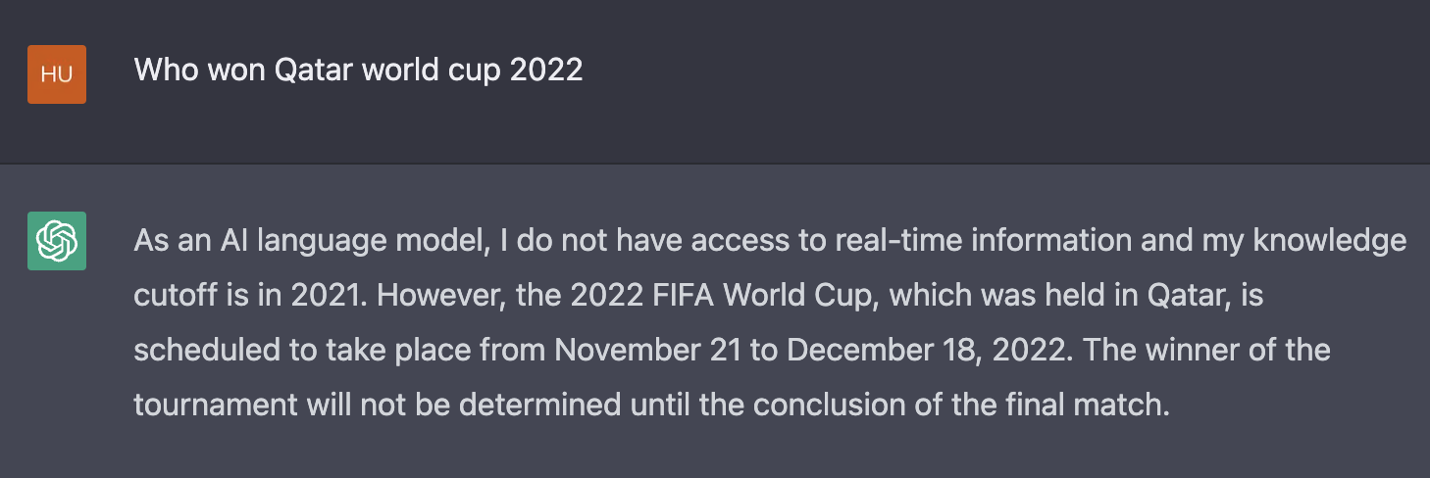Click the date "December 18, 2022"
The height and width of the screenshot is (478, 1430).
point(925,350)
